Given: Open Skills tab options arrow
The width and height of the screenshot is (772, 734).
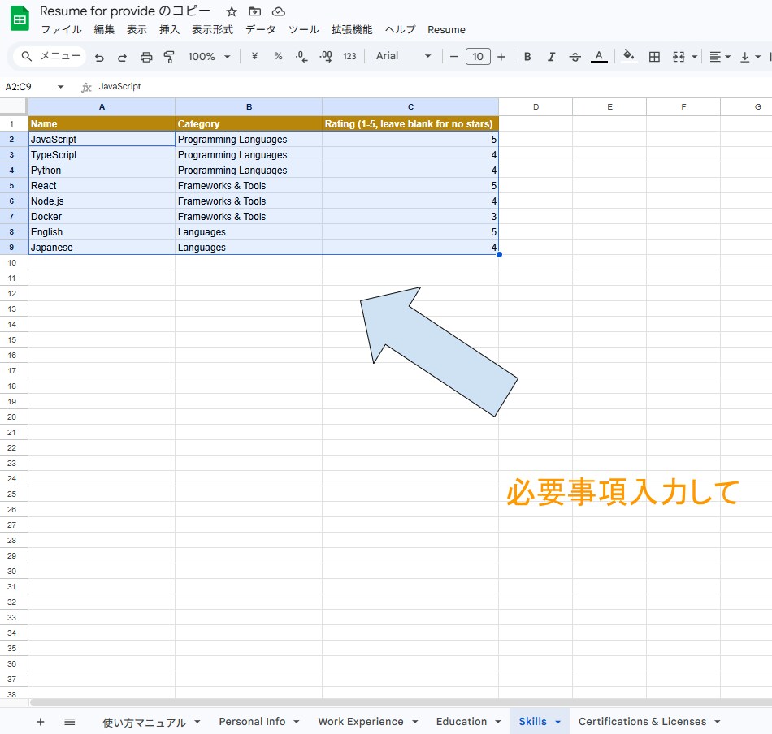Looking at the screenshot, I should [557, 722].
